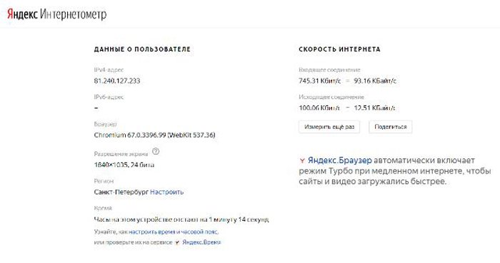The height and width of the screenshot is (263, 500).
Task: Click the Санкт-Петербург region text
Action: 121,192
